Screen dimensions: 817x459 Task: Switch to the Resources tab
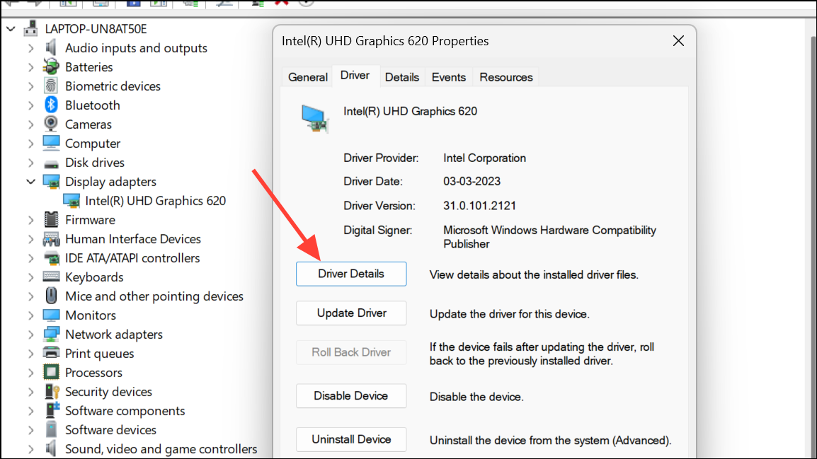click(x=506, y=77)
